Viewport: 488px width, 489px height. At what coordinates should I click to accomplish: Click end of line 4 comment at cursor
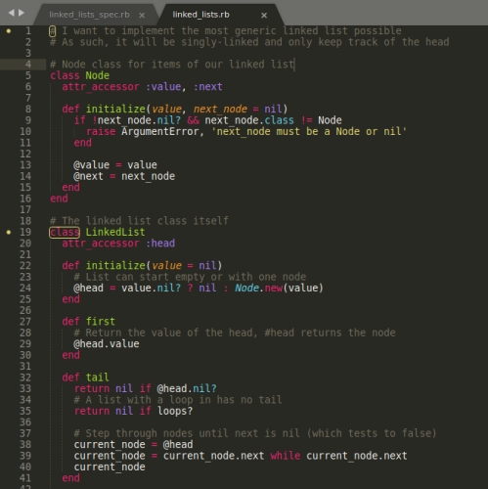294,65
